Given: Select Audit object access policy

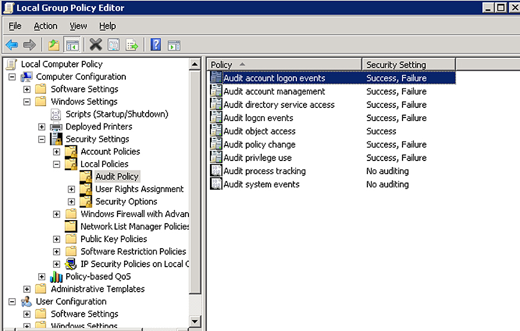Looking at the screenshot, I should (x=259, y=131).
